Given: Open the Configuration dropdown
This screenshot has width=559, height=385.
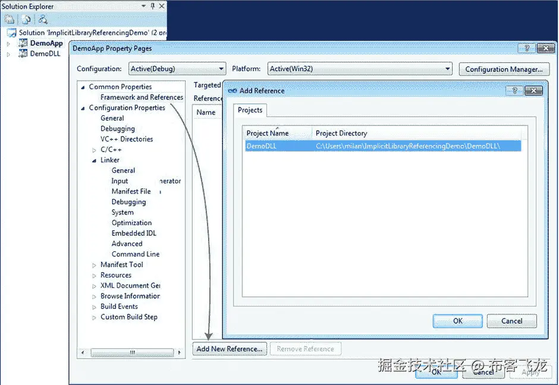Looking at the screenshot, I should (177, 69).
